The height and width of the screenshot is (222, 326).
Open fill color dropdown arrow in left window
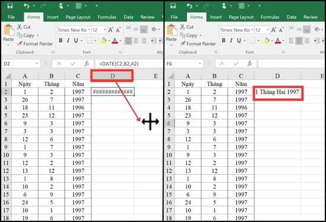pos(109,40)
